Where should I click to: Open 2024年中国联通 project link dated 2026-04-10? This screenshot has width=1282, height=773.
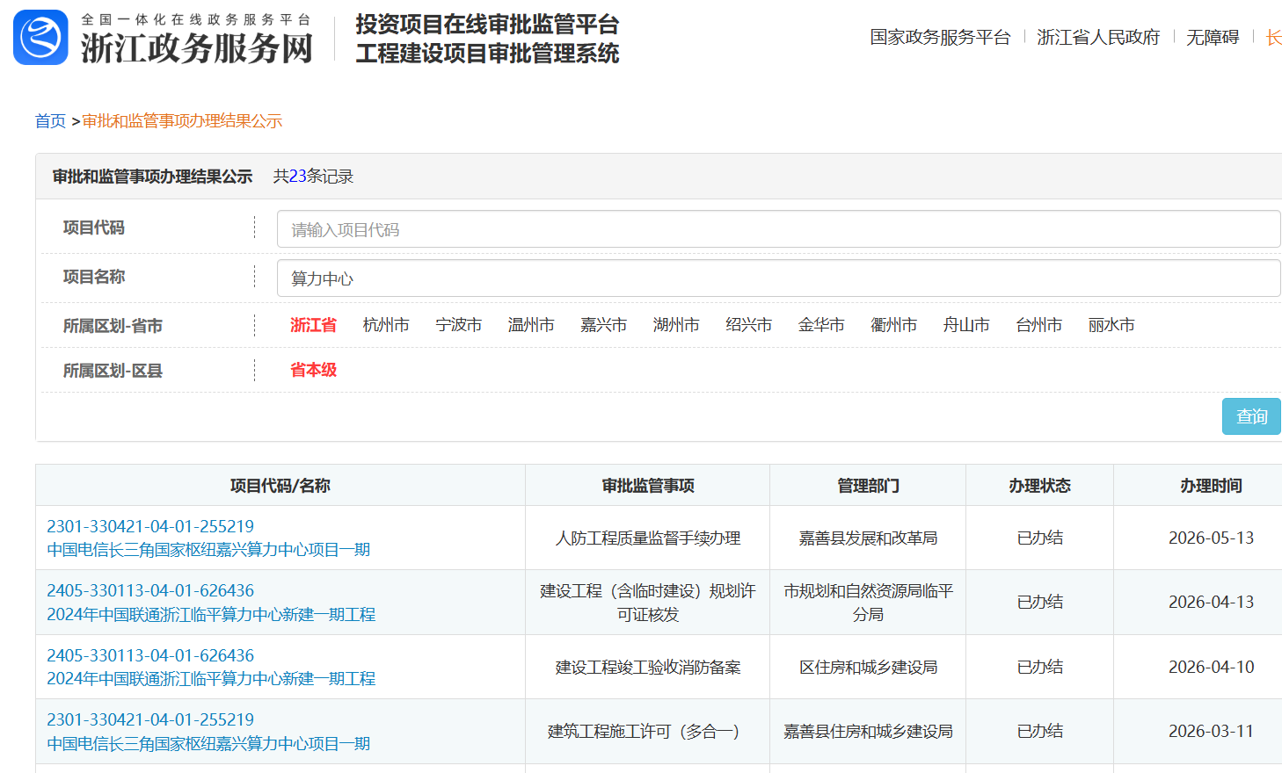(x=211, y=679)
